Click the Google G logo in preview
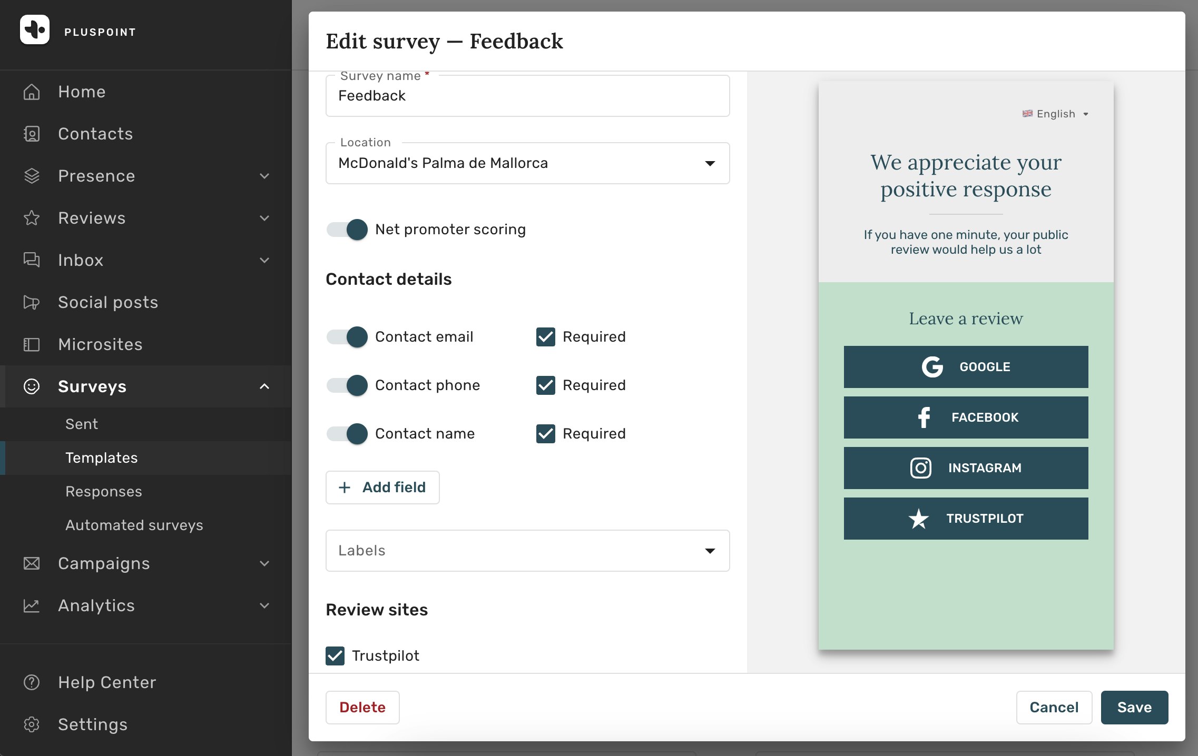Viewport: 1198px width, 756px height. 932,367
